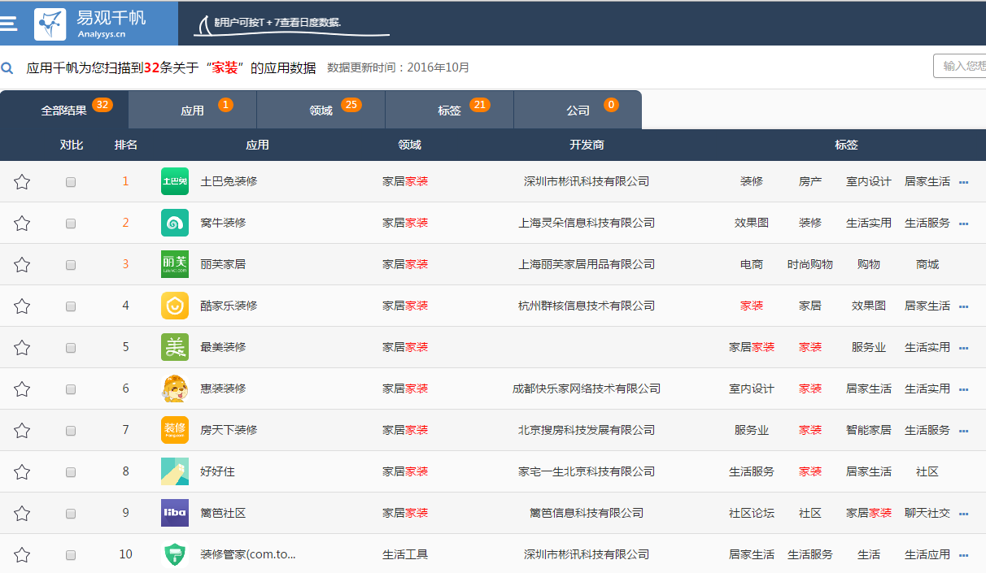Expand more tags for 酷家乐装修
The width and height of the screenshot is (986, 573).
coord(964,307)
